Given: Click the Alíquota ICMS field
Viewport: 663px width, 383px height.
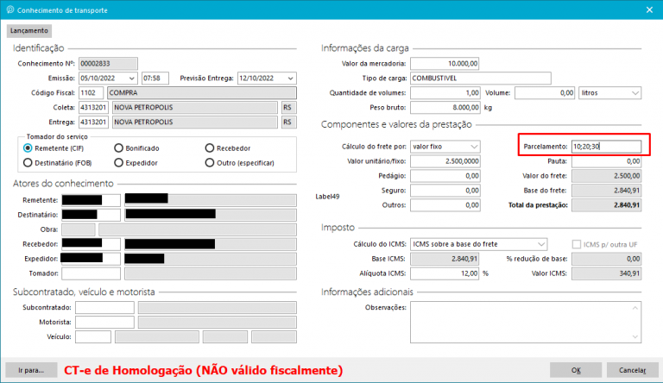Looking at the screenshot, I should [x=445, y=273].
